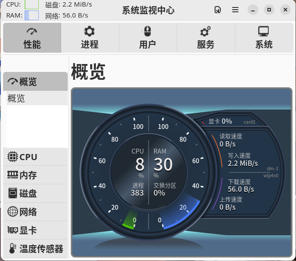Screen dimensions: 296x261
Task: Select CPU in the sidebar
Action: [x=35, y=157]
